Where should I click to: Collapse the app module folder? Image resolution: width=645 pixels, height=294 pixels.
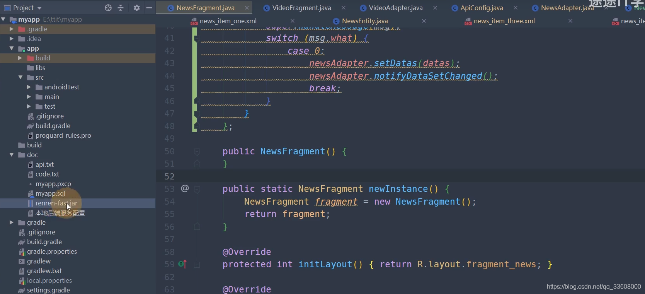12,48
